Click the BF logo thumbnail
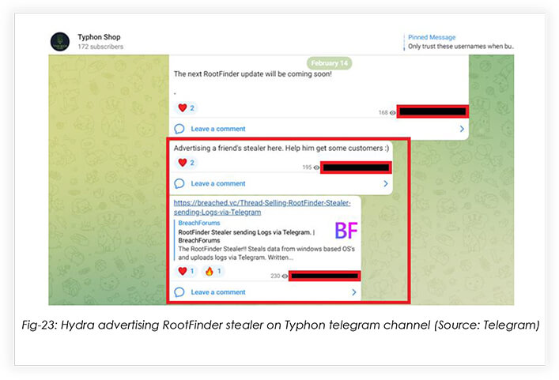 coord(346,231)
